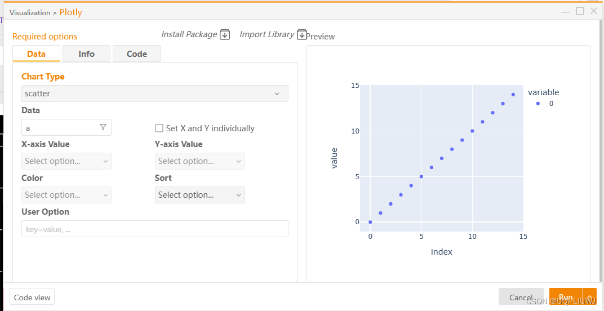
Task: Switch to the Code tab
Action: pos(136,54)
